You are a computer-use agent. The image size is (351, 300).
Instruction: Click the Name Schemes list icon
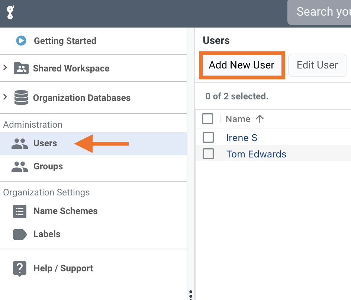20,211
